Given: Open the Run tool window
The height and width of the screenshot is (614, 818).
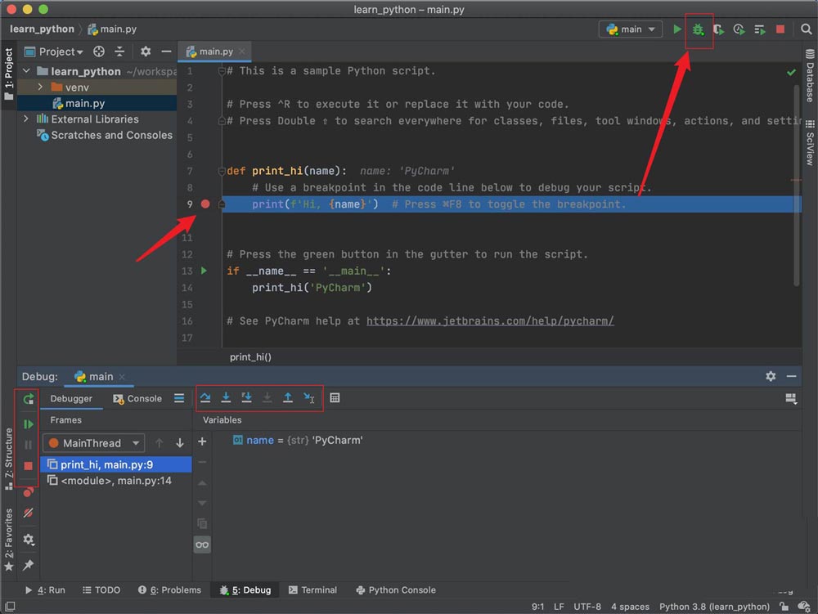Looking at the screenshot, I should tap(45, 589).
